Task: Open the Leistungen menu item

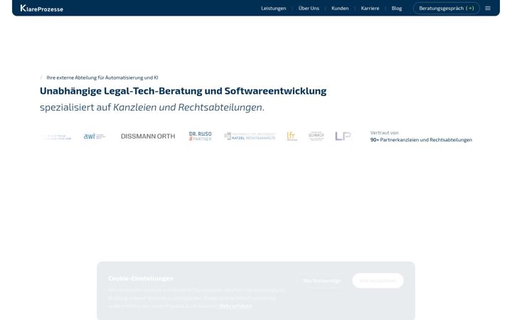Action: pos(273,8)
